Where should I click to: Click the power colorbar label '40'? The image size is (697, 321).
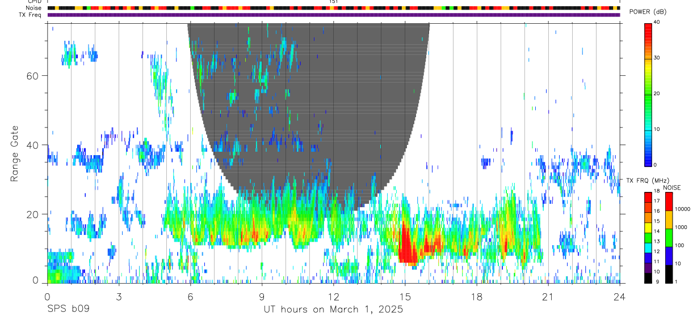[657, 22]
